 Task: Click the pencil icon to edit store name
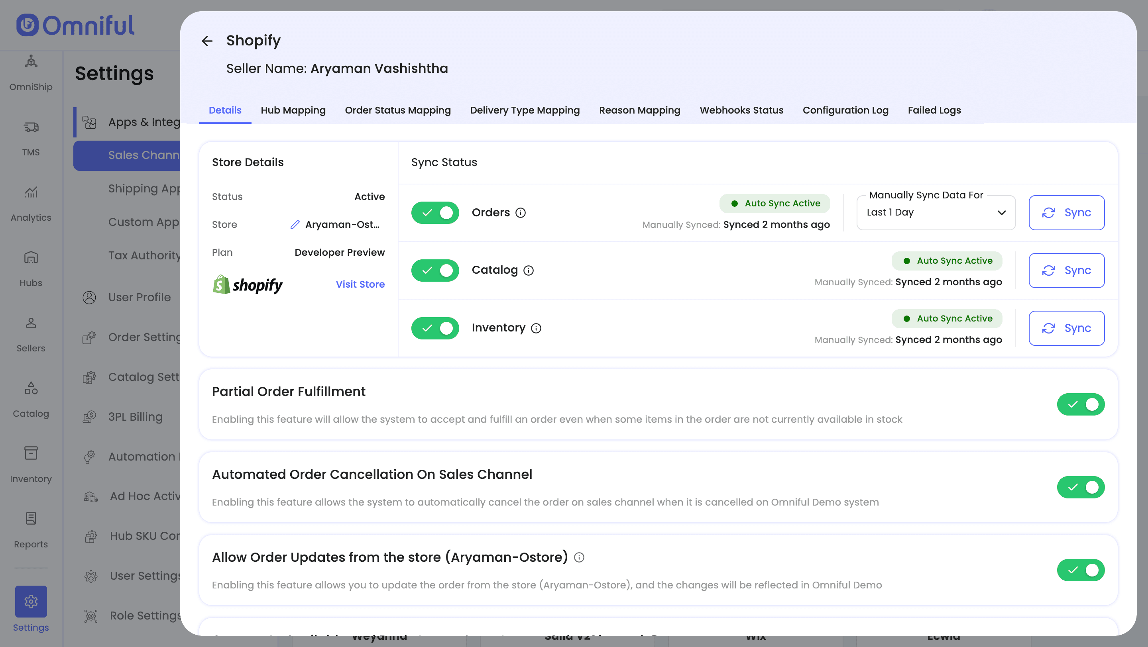[x=295, y=224]
